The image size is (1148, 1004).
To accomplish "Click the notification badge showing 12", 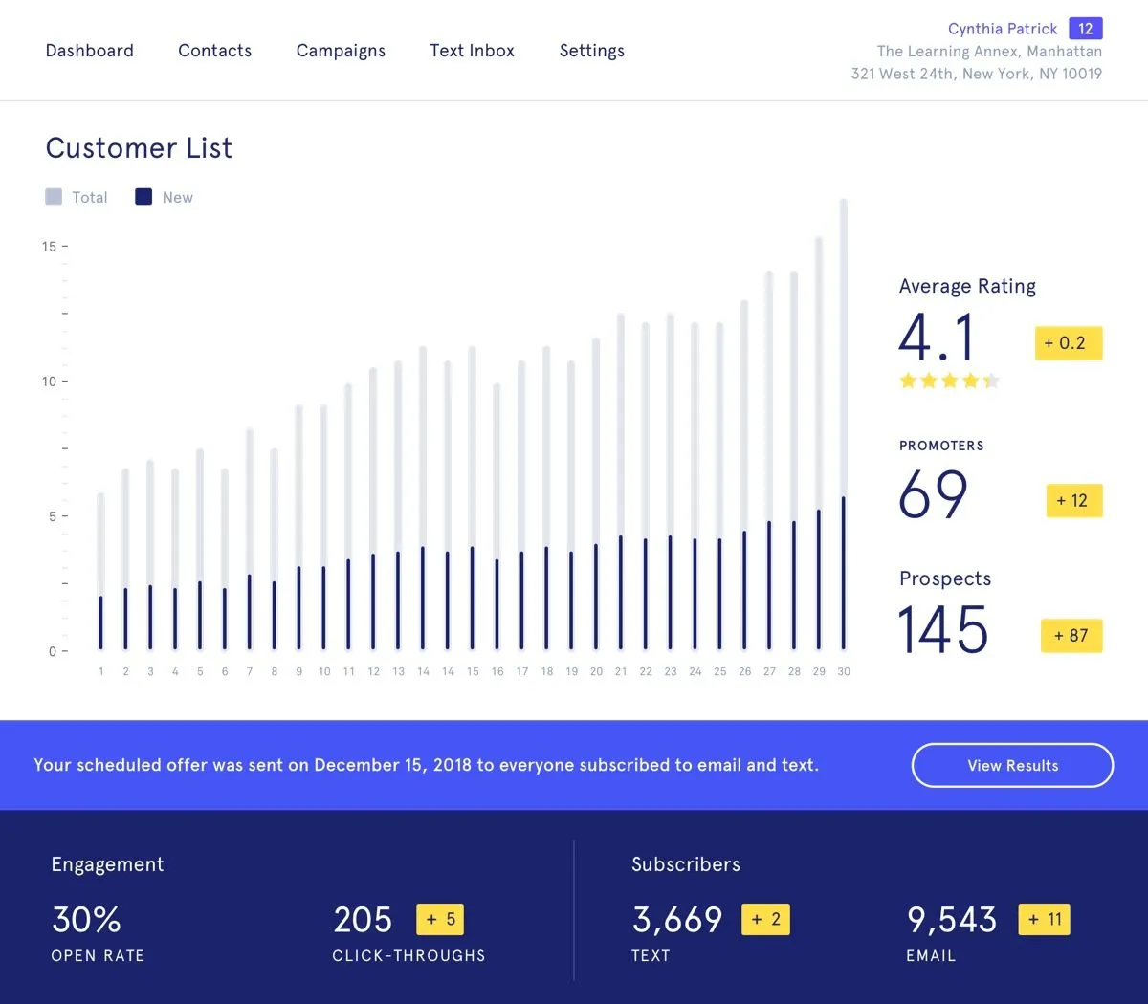I will pos(1086,29).
